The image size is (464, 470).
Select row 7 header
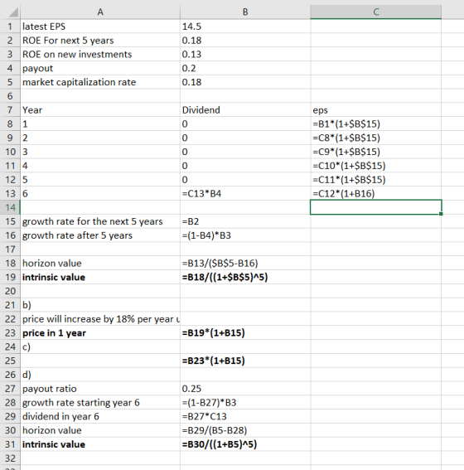click(10, 110)
